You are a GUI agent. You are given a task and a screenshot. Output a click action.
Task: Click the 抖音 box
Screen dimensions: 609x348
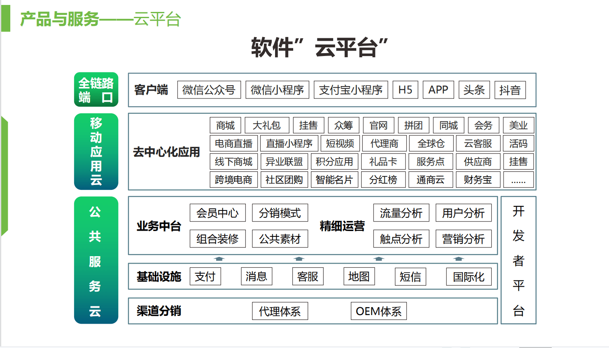(510, 90)
